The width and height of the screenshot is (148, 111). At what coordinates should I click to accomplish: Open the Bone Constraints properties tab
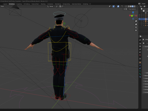pos(140,77)
